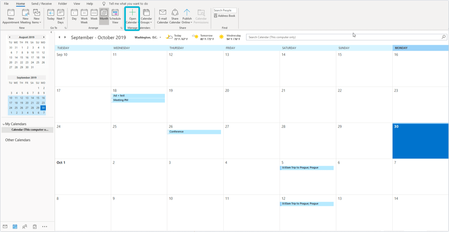Open the File menu
Viewport: 449px width, 232px height.
coord(6,4)
